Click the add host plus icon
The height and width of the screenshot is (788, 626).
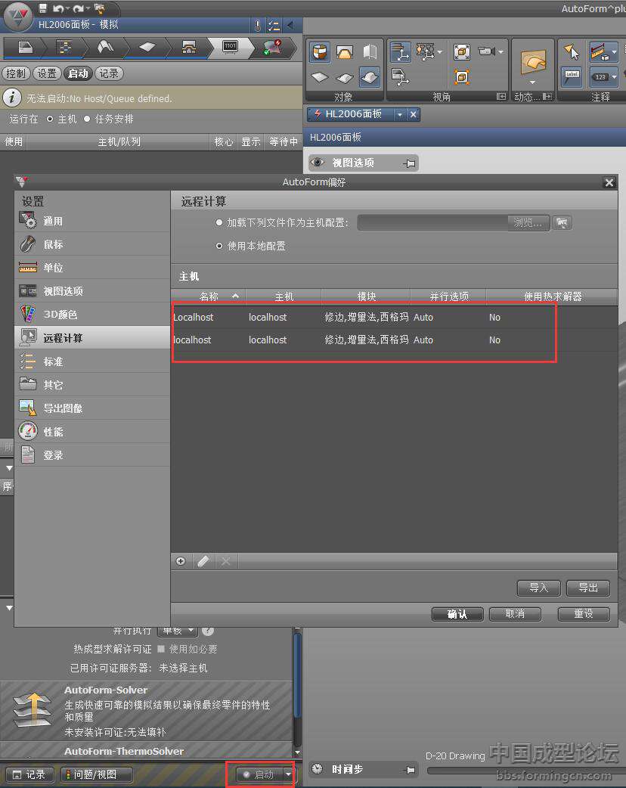(181, 561)
